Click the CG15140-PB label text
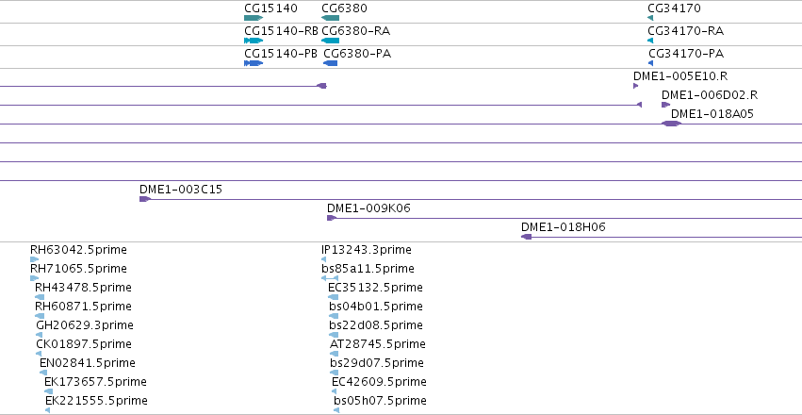 pos(281,53)
